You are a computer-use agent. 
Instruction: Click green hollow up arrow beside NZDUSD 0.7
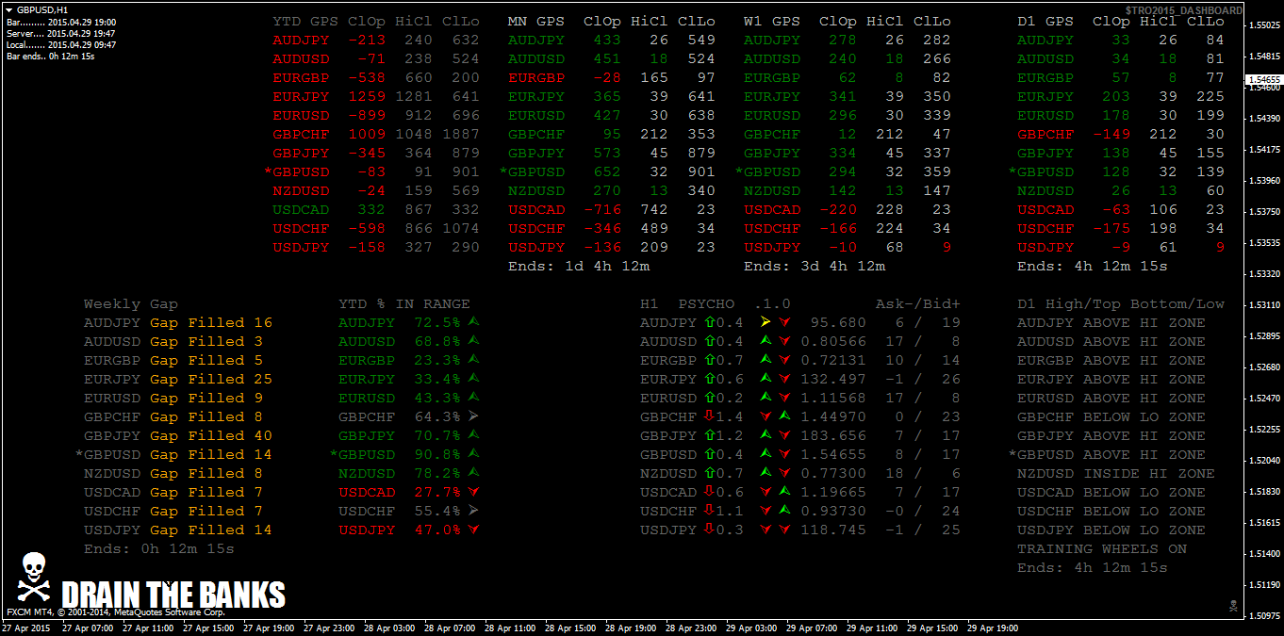(709, 473)
